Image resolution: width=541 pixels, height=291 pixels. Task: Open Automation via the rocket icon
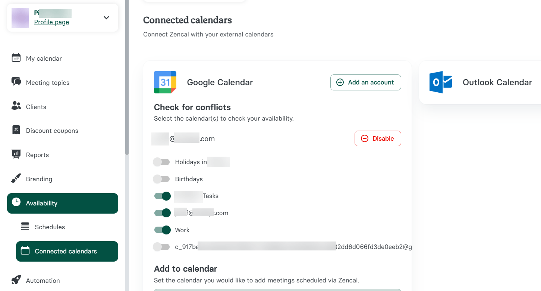tap(16, 280)
